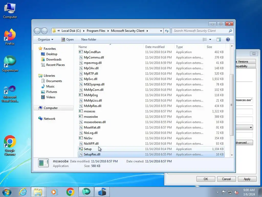Expand the arrow after Local Disk (C:)
The image size is (262, 197).
tap(84, 31)
